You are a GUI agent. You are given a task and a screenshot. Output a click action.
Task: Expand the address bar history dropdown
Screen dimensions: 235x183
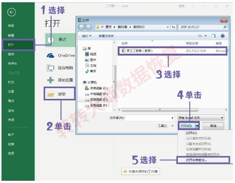coord(168,27)
